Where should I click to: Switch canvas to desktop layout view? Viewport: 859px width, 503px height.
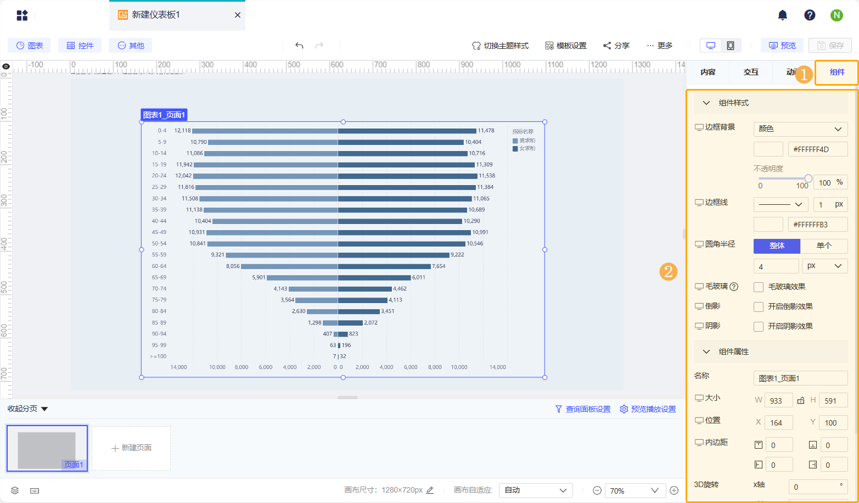[x=711, y=46]
